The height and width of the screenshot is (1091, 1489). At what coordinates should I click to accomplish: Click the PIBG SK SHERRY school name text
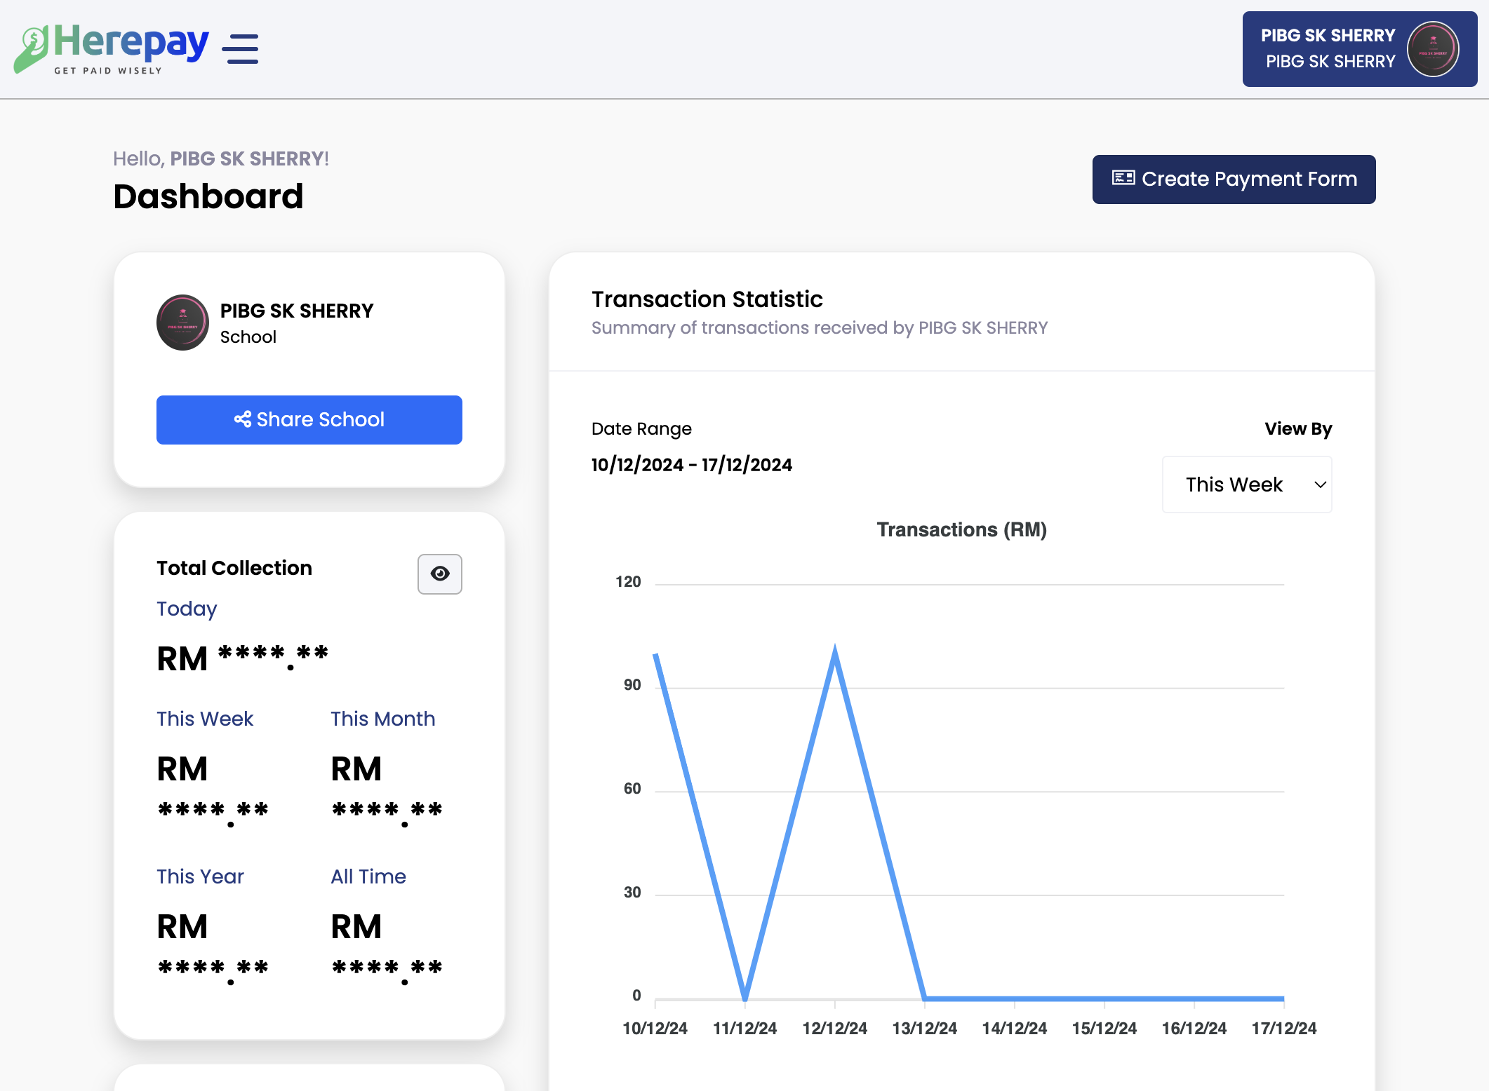click(297, 311)
